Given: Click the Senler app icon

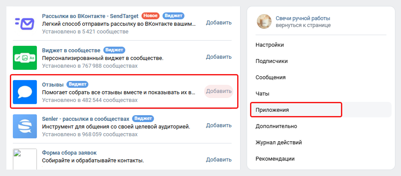Looking at the screenshot, I should pyautogui.click(x=25, y=126).
